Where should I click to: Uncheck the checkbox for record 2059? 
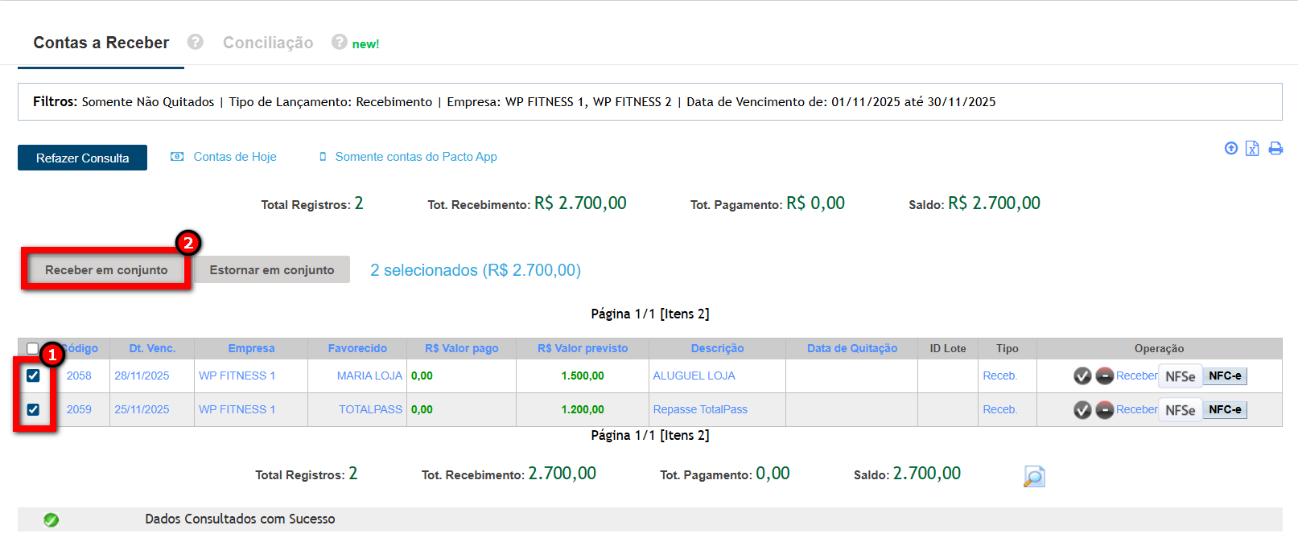tap(33, 409)
